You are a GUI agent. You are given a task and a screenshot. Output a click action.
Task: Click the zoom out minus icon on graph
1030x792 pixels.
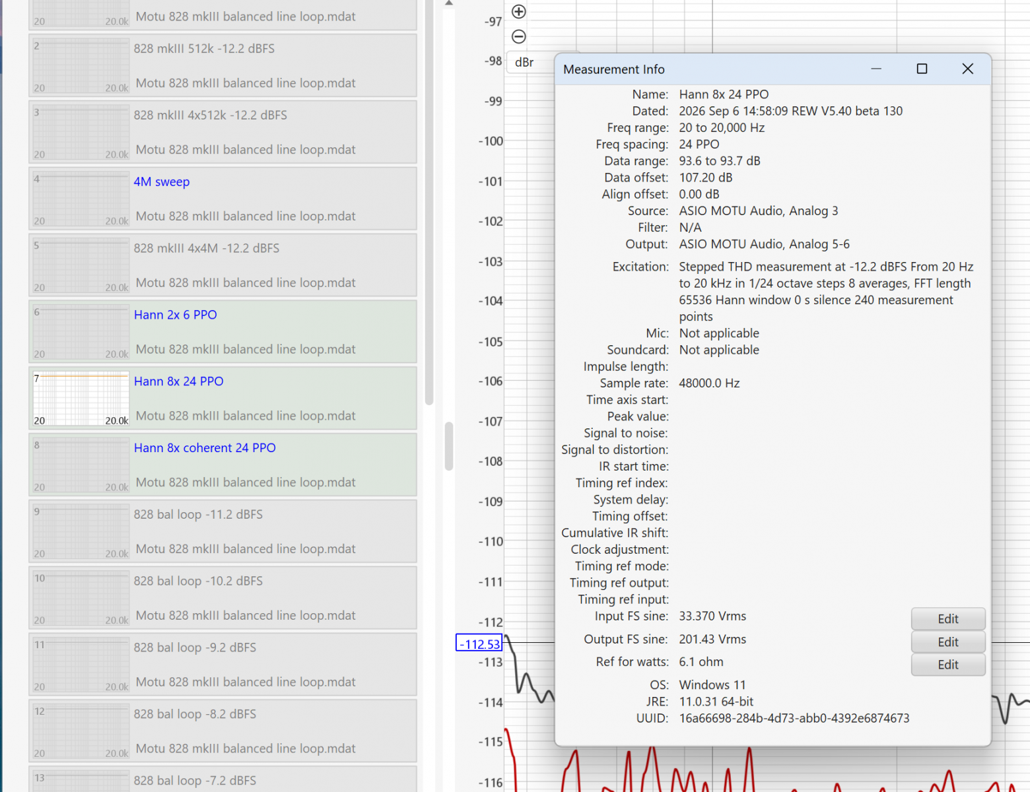pos(519,36)
